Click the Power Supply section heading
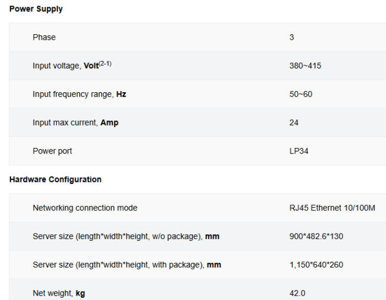386x300 pixels. coord(36,9)
